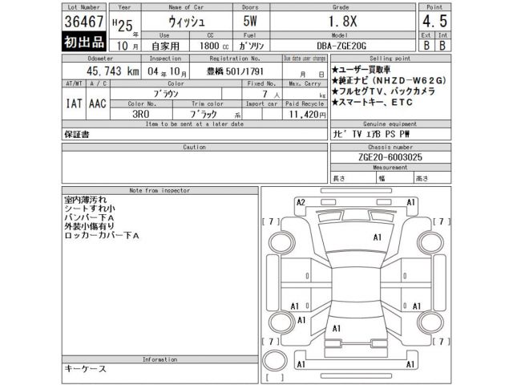Select the Chassis number header

[390, 147]
